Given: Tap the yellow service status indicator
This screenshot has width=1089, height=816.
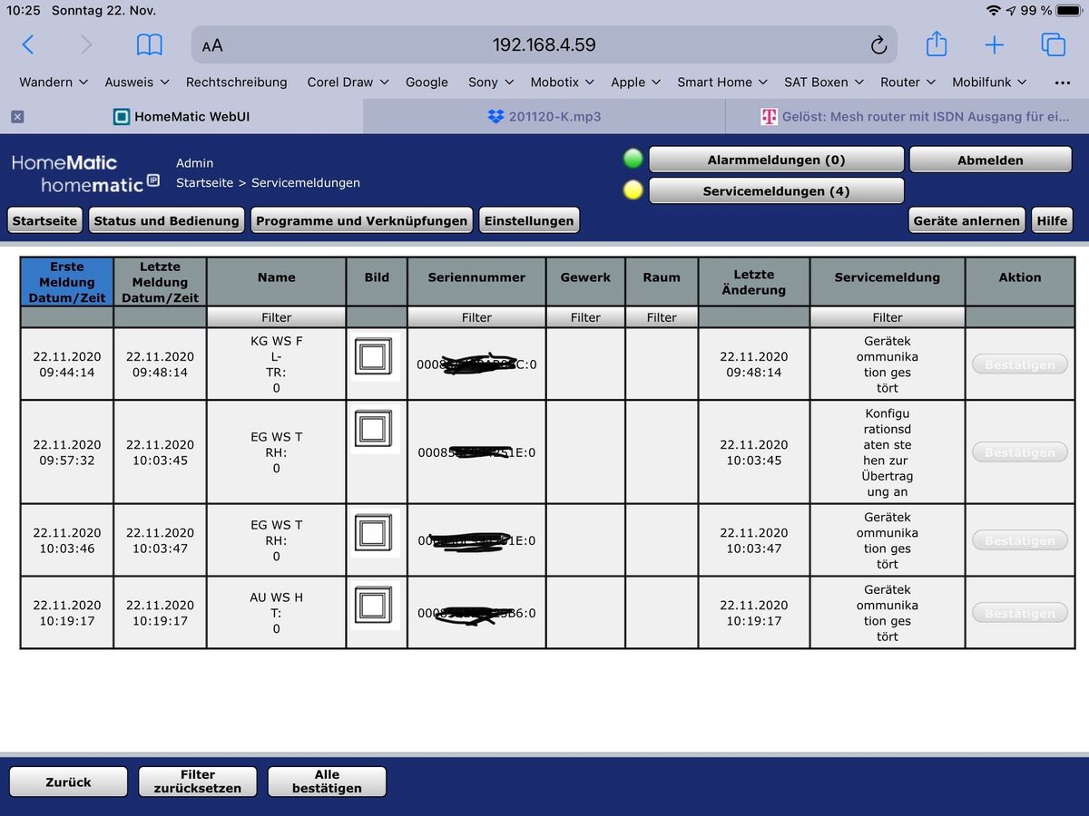Looking at the screenshot, I should [x=633, y=189].
